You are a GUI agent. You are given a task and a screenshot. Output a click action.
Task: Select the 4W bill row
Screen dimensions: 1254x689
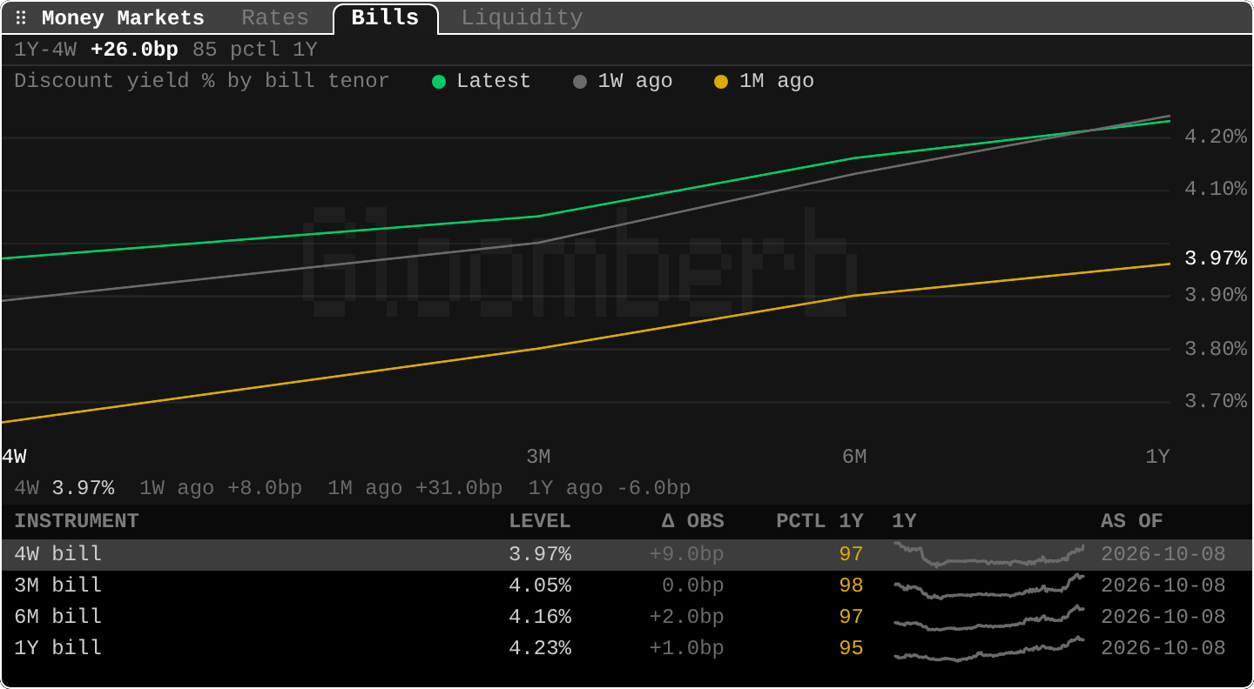click(627, 554)
